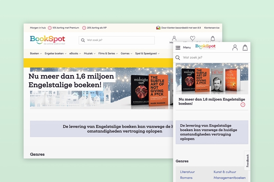Expand Engelse boeken dropdown menu
274x182 pixels.
[x=56, y=53]
